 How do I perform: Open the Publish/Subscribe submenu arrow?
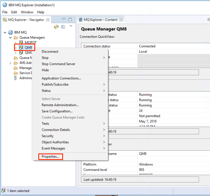[104, 84]
